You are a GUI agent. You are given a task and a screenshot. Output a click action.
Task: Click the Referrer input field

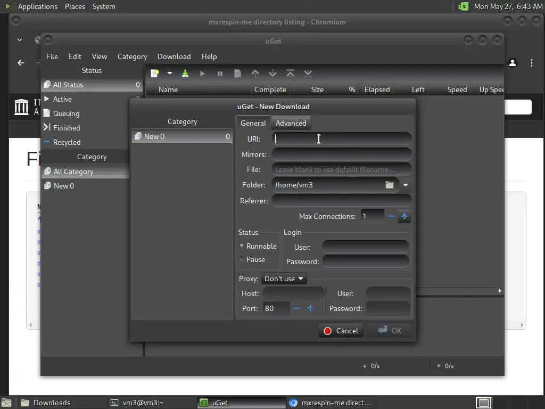tap(342, 201)
